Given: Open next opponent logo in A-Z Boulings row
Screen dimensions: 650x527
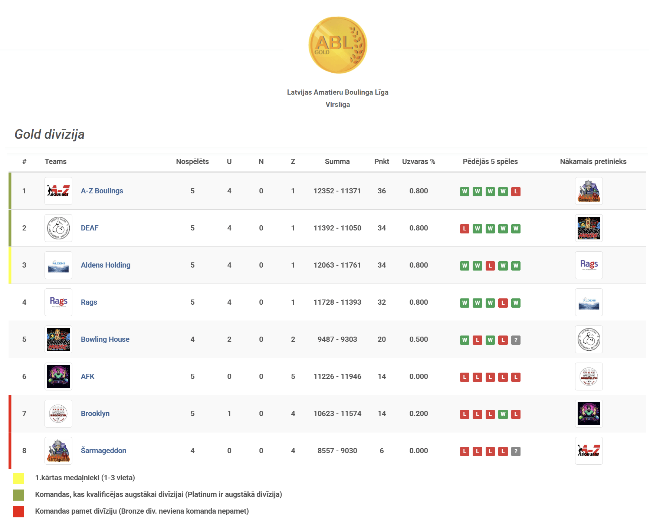Looking at the screenshot, I should click(589, 191).
